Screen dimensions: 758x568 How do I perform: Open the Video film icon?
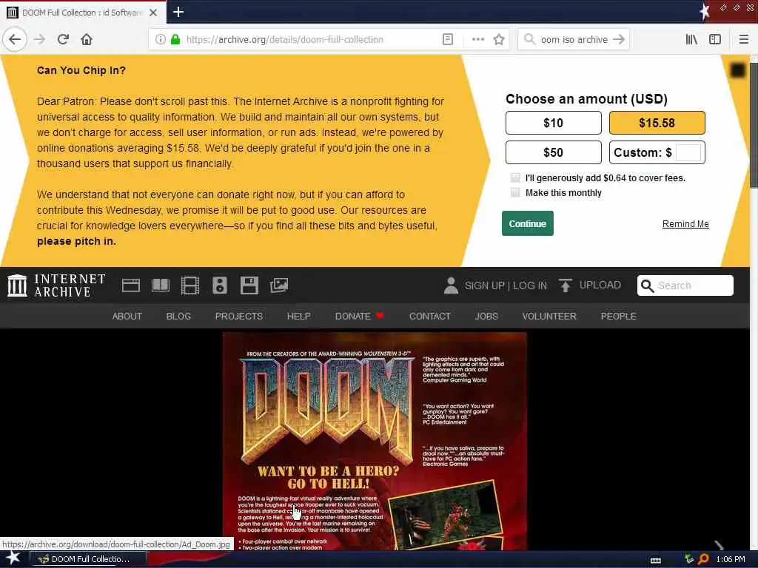[x=190, y=285]
